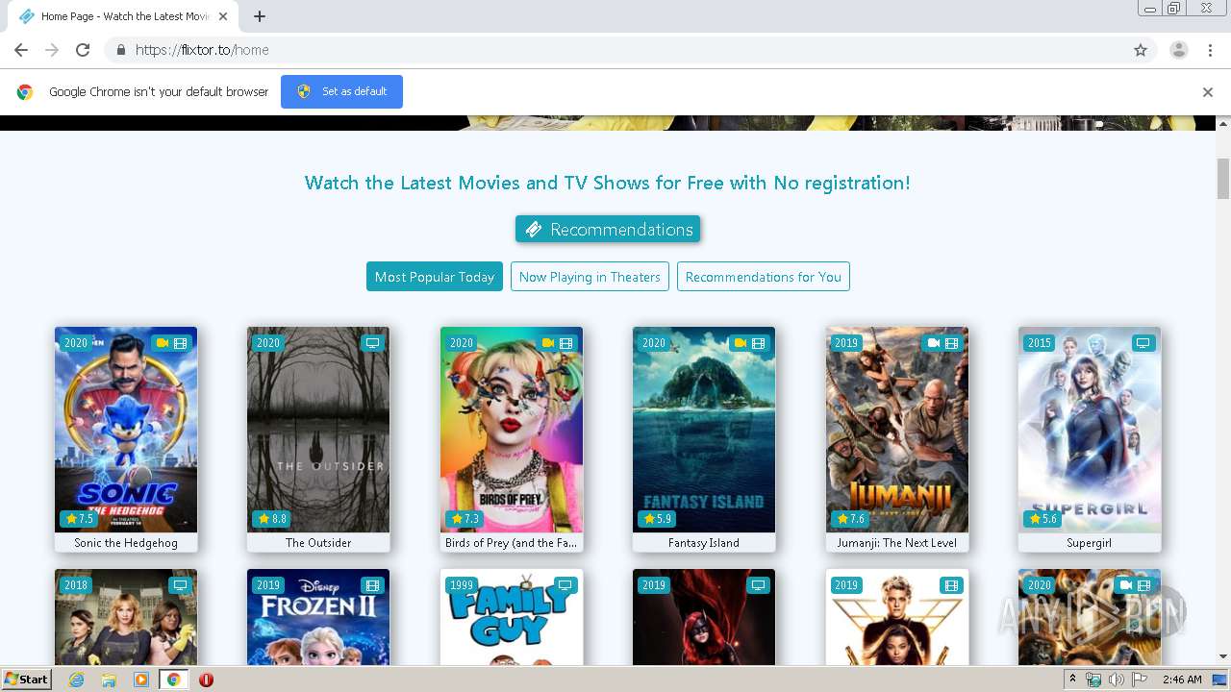Click film icon on Frozen II poster
Viewport: 1231px width, 692px height.
click(373, 585)
